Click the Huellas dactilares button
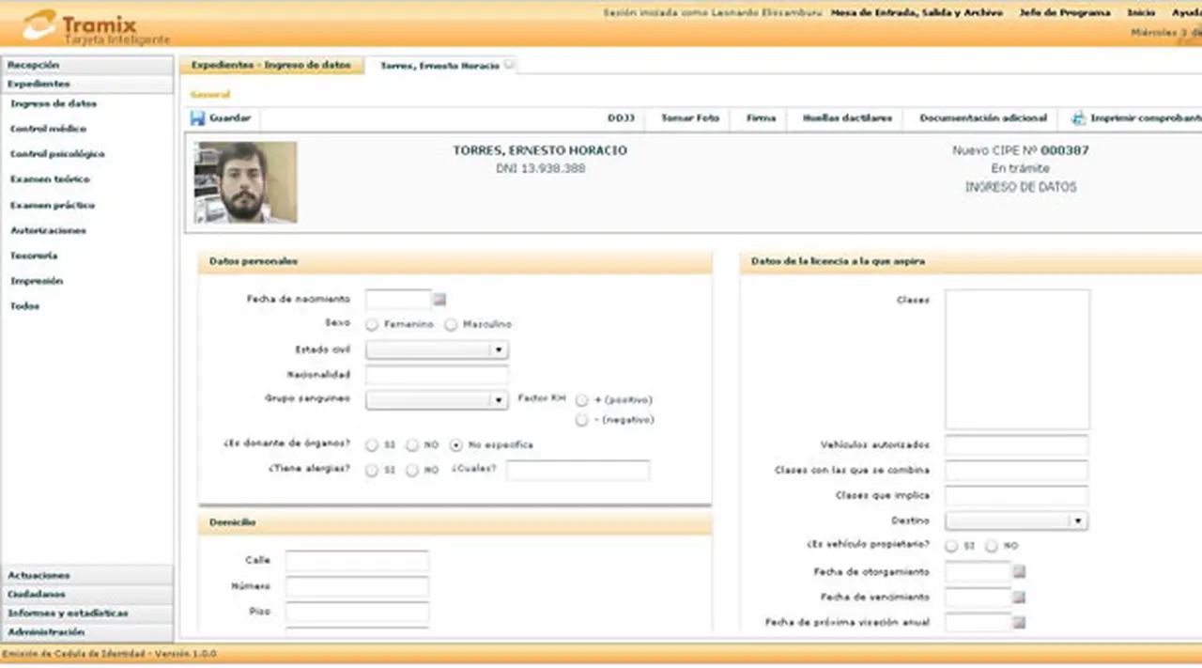This screenshot has height=668, width=1202. tap(847, 118)
